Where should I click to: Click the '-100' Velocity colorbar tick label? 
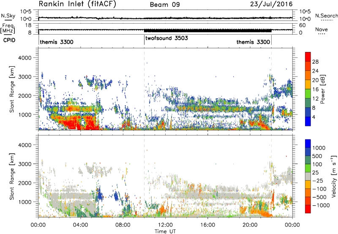319,189
